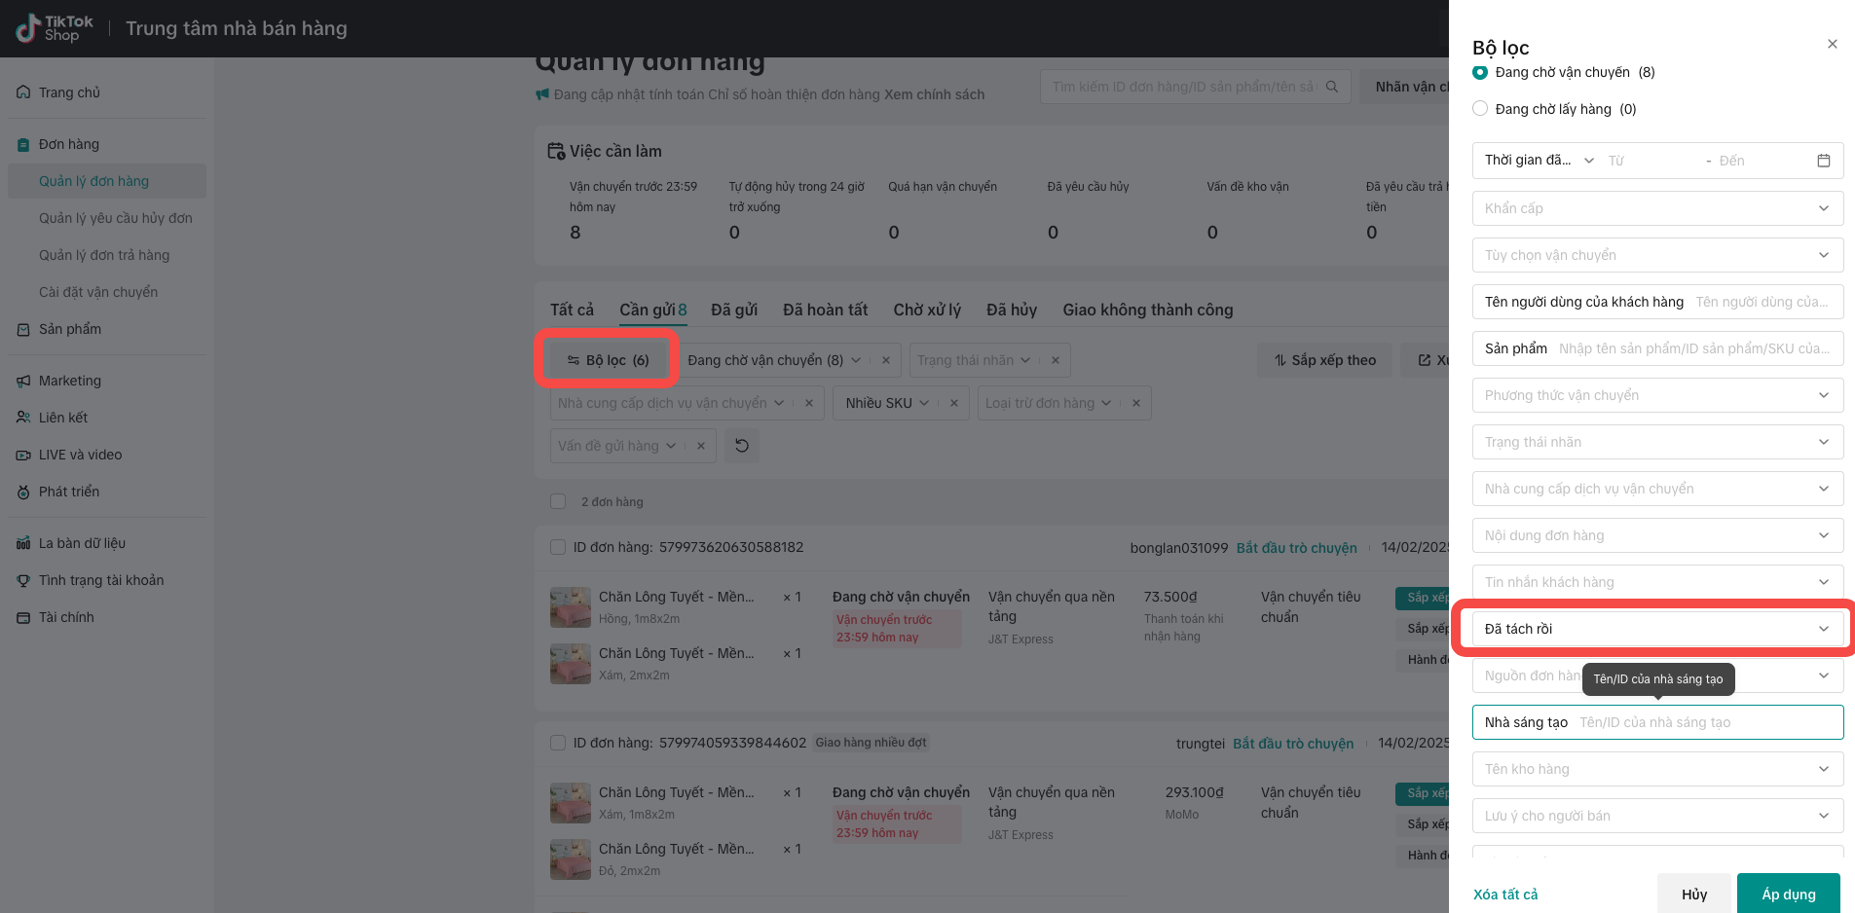Click the search magnifier icon
The image size is (1855, 913).
[1331, 87]
